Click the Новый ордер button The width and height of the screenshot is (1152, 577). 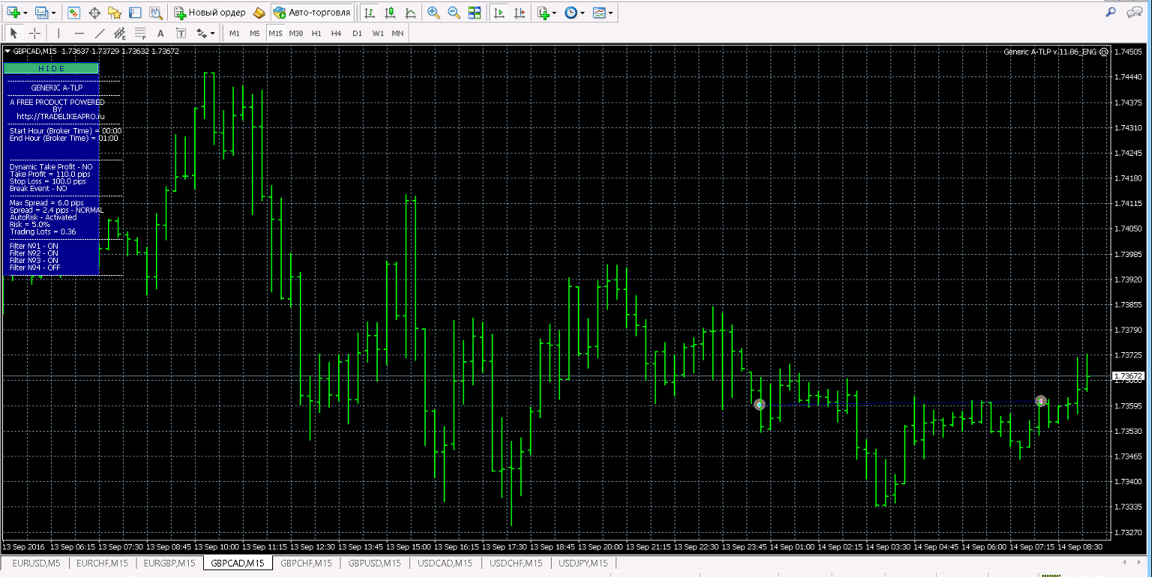pos(210,13)
